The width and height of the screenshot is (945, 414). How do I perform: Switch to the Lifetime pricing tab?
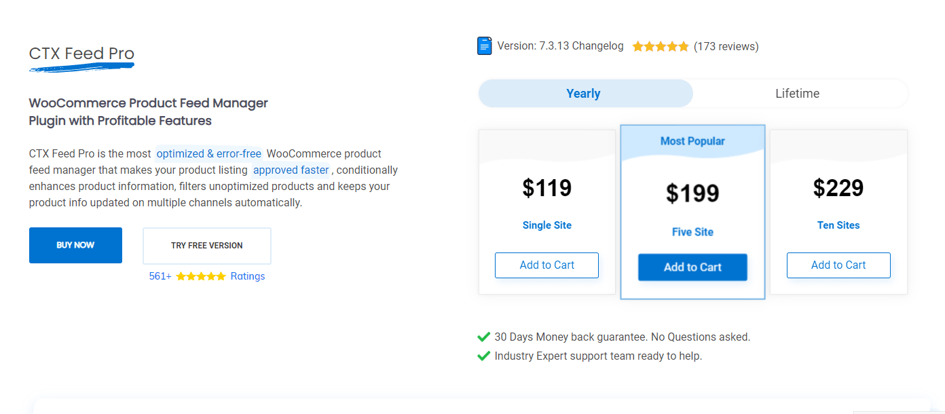pos(798,94)
